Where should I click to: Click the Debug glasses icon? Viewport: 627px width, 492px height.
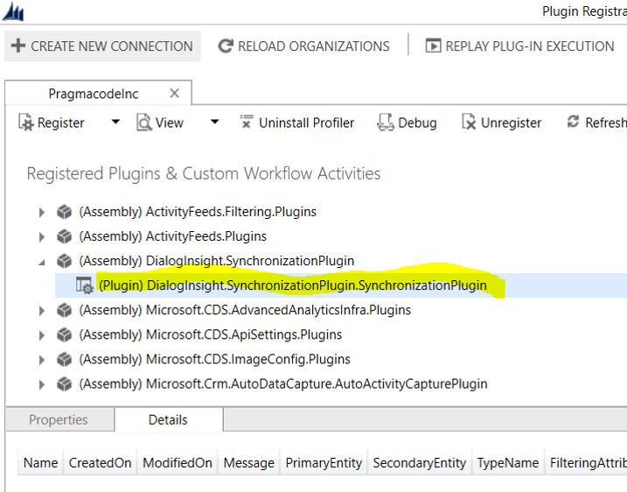coord(385,122)
